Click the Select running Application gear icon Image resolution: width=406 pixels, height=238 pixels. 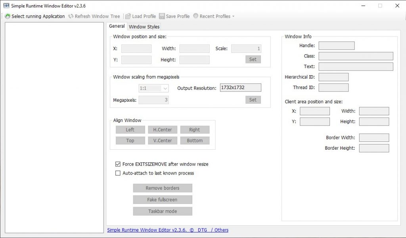(x=8, y=16)
